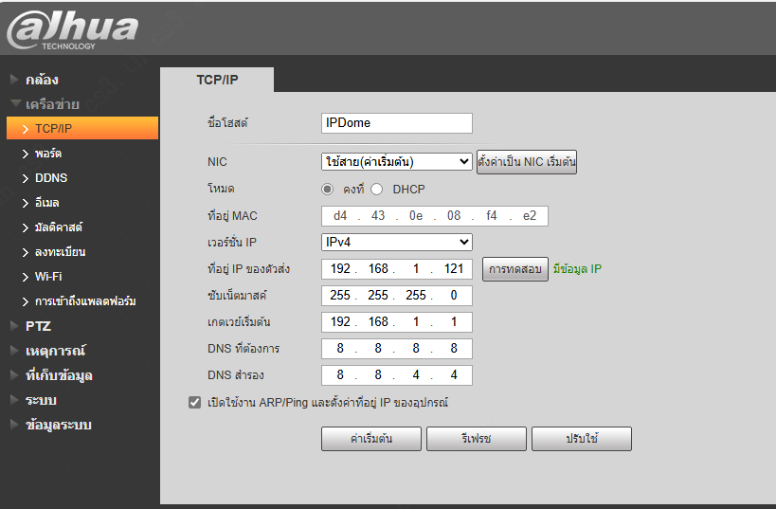Click the preferred DNS 8.8.8.8 field

(x=396, y=349)
